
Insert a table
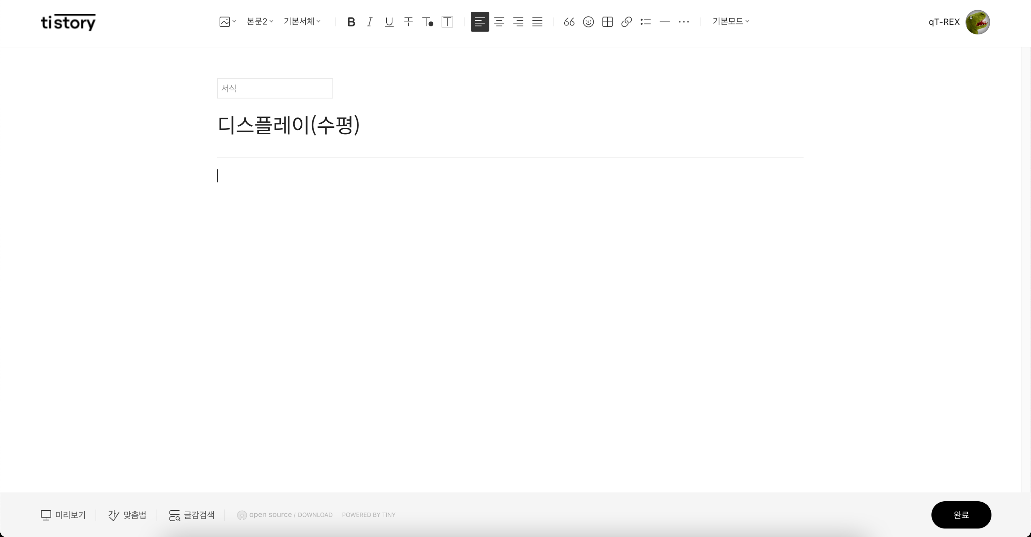(607, 22)
